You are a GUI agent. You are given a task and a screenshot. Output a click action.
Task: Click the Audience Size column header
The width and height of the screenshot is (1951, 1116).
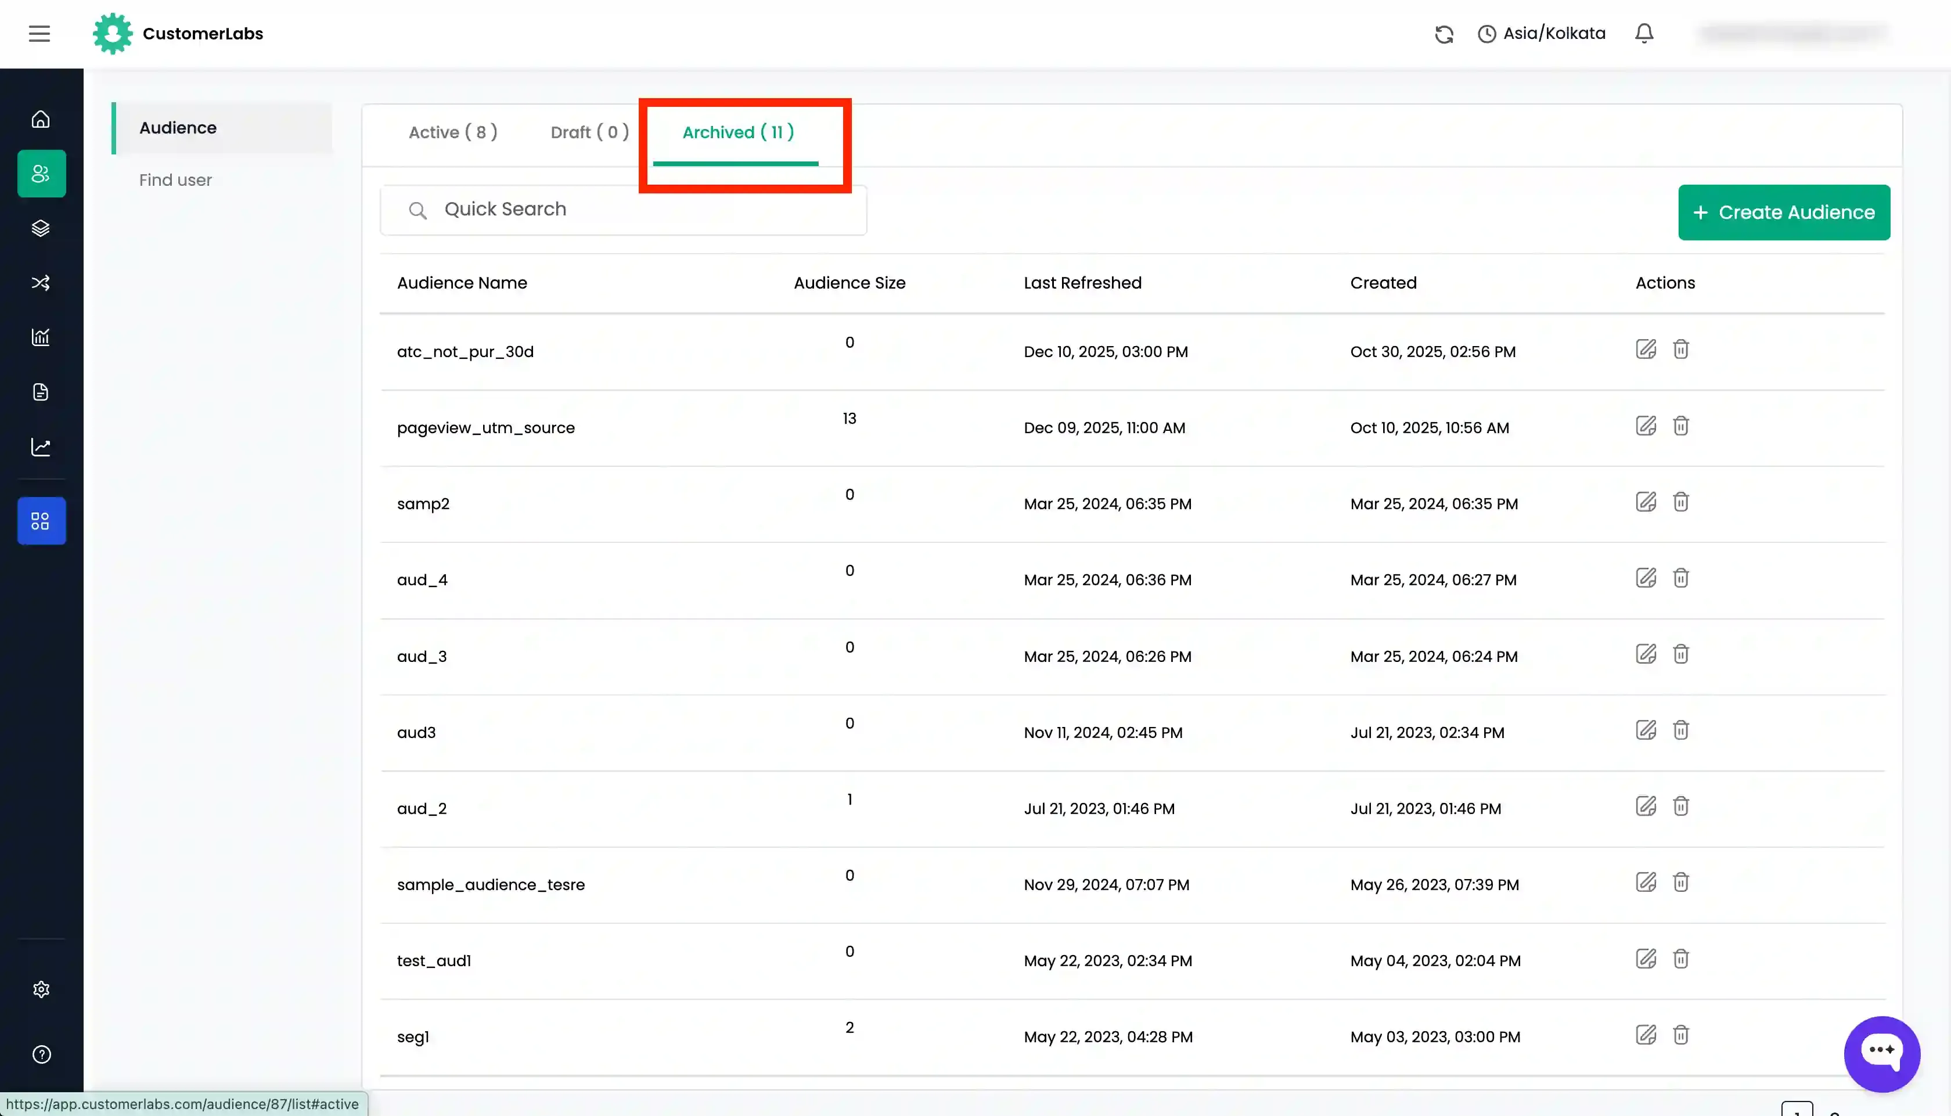coord(849,283)
